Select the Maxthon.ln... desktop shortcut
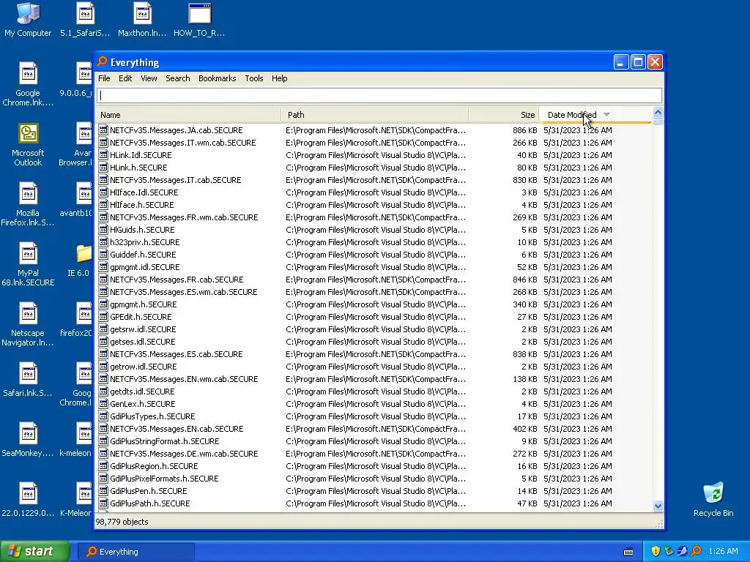The image size is (750, 562). pyautogui.click(x=142, y=20)
